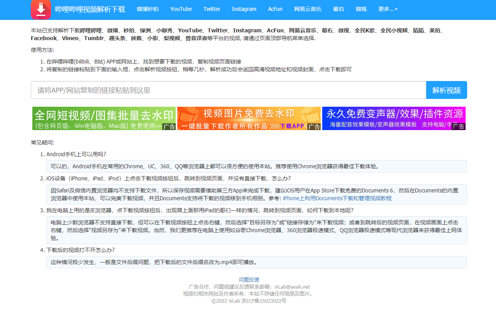Screen dimensions: 496x326
Task: Click the 浙ICP备15023022号 footer text
Action: (264, 301)
